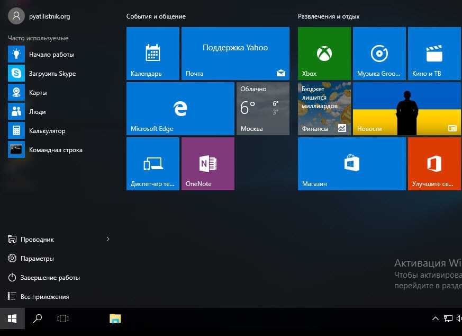Expand the Проводник jump list arrow
Image resolution: width=462 pixels, height=336 pixels.
pyautogui.click(x=108, y=240)
